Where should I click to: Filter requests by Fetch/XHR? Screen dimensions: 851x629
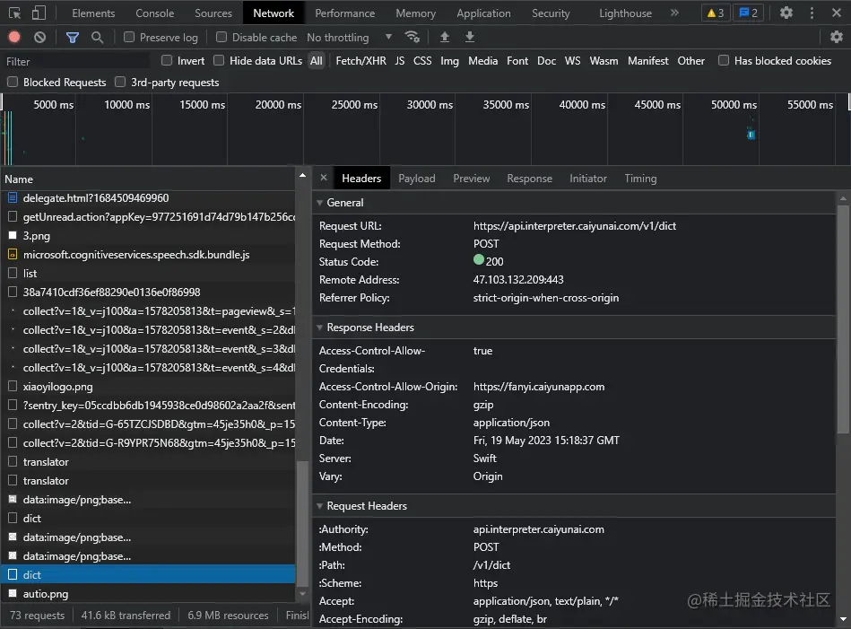(x=360, y=61)
